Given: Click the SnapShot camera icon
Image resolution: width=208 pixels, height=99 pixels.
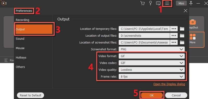Looking at the screenshot, I should tap(193, 22).
